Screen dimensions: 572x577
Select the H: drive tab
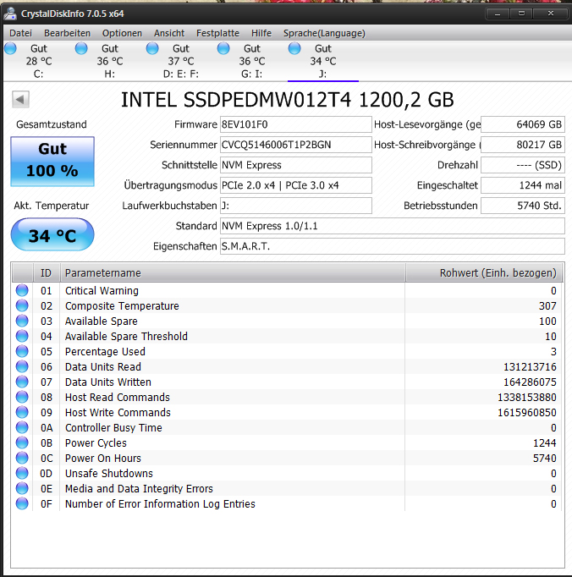coord(110,61)
